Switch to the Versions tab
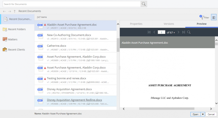Image resolution: width=218 pixels, height=118 pixels. click(x=169, y=24)
